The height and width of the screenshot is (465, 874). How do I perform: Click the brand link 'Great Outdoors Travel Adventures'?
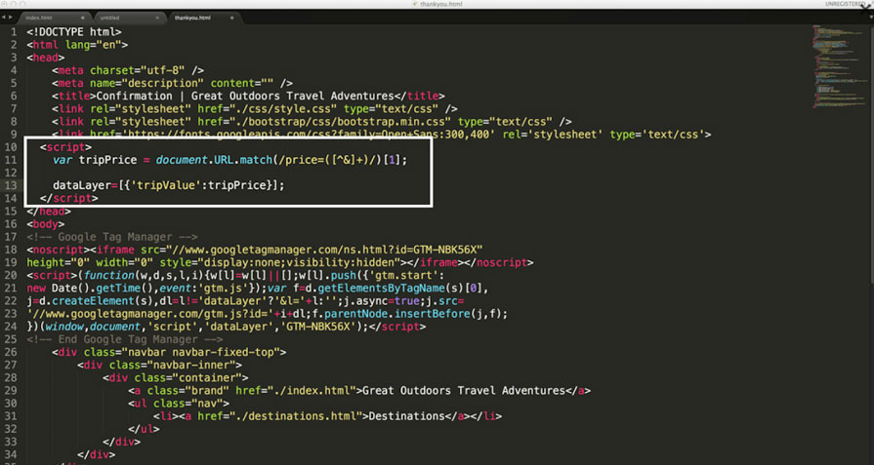464,390
